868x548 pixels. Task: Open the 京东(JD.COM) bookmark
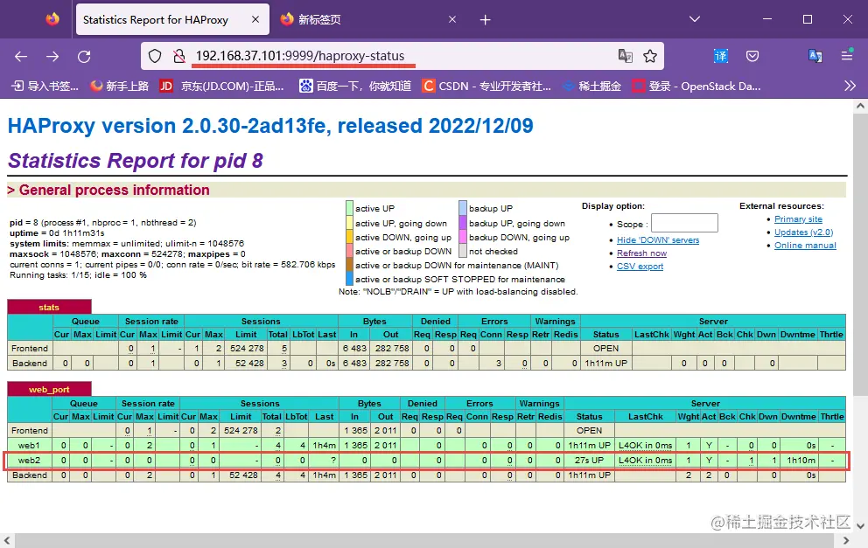pos(221,86)
